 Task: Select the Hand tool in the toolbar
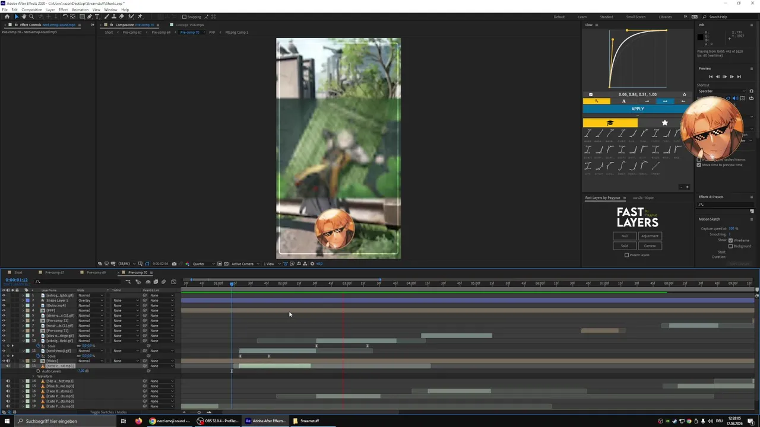pos(24,17)
